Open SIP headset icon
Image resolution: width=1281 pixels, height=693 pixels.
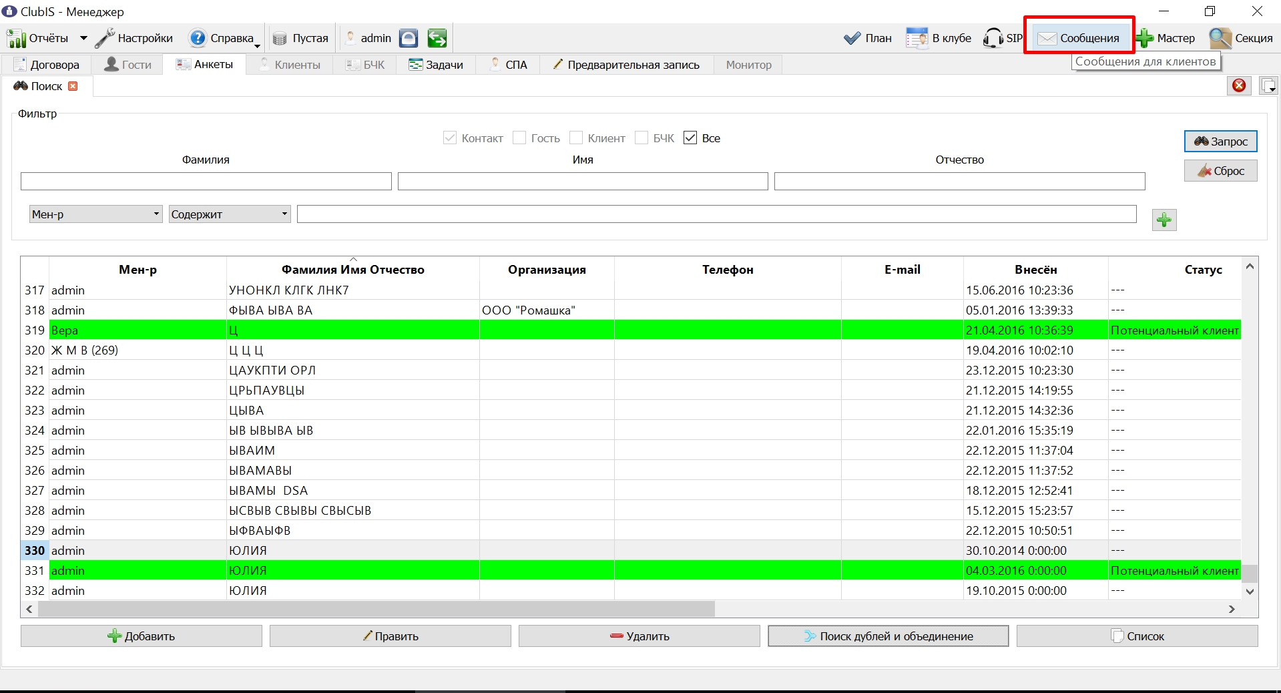tap(993, 38)
